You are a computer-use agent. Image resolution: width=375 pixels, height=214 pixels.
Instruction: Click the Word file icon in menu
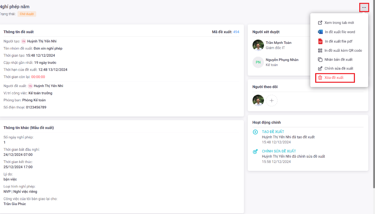pos(320,32)
